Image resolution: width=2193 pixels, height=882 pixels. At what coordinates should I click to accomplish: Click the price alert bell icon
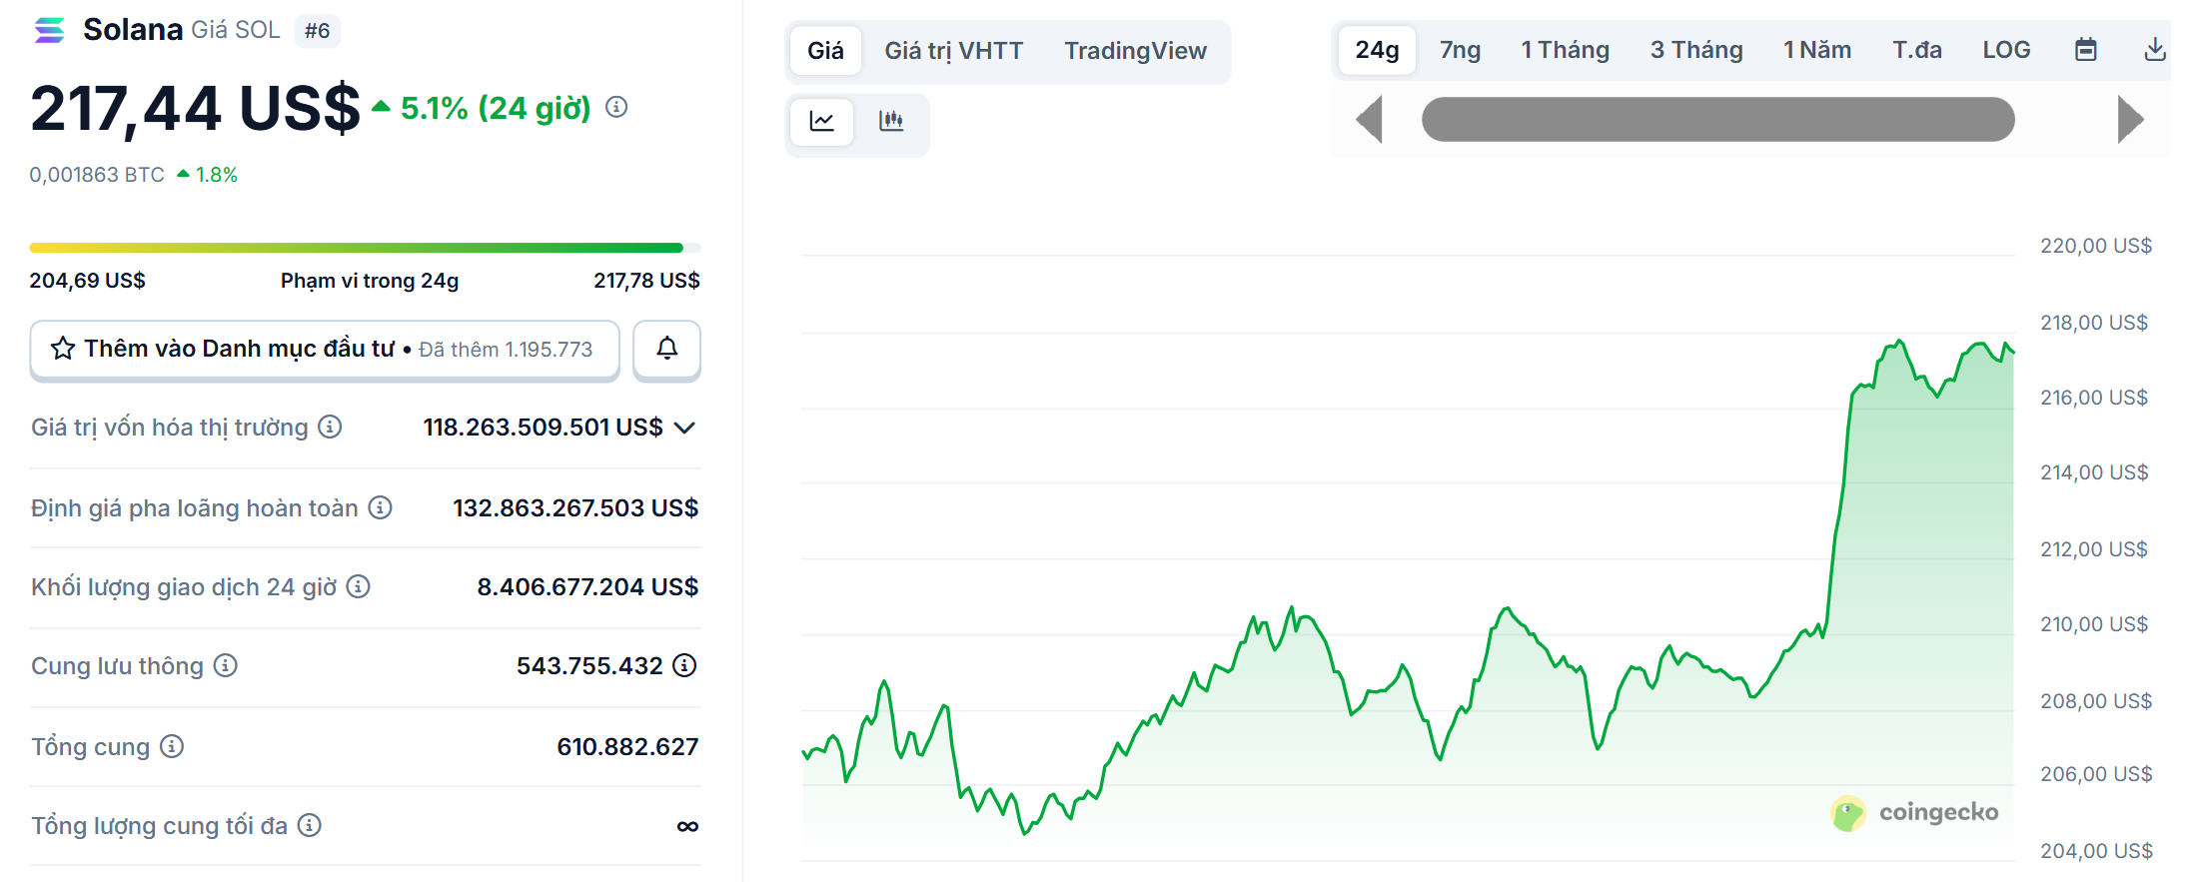click(666, 349)
